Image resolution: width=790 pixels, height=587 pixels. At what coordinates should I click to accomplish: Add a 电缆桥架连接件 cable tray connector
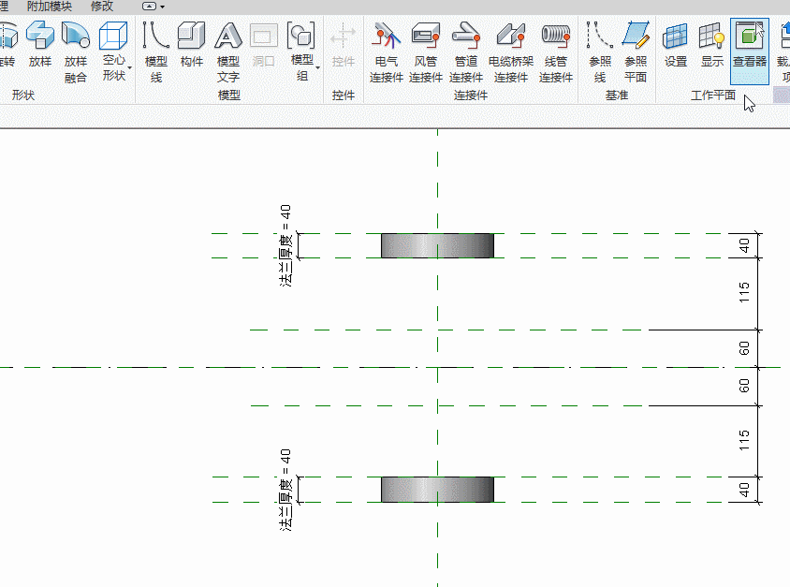(x=511, y=51)
